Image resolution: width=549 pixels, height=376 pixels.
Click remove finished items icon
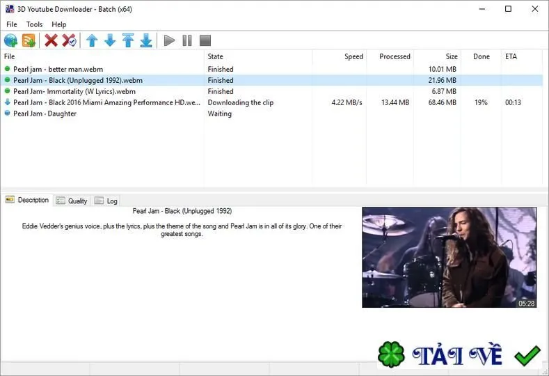[x=69, y=40]
